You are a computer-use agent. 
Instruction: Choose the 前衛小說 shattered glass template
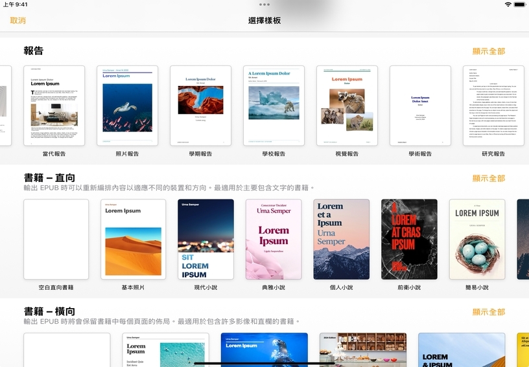pyautogui.click(x=408, y=239)
